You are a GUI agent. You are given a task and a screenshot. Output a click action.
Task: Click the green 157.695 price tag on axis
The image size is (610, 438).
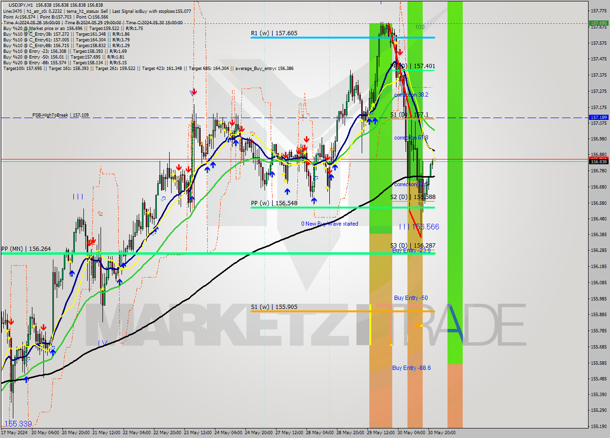599,23
